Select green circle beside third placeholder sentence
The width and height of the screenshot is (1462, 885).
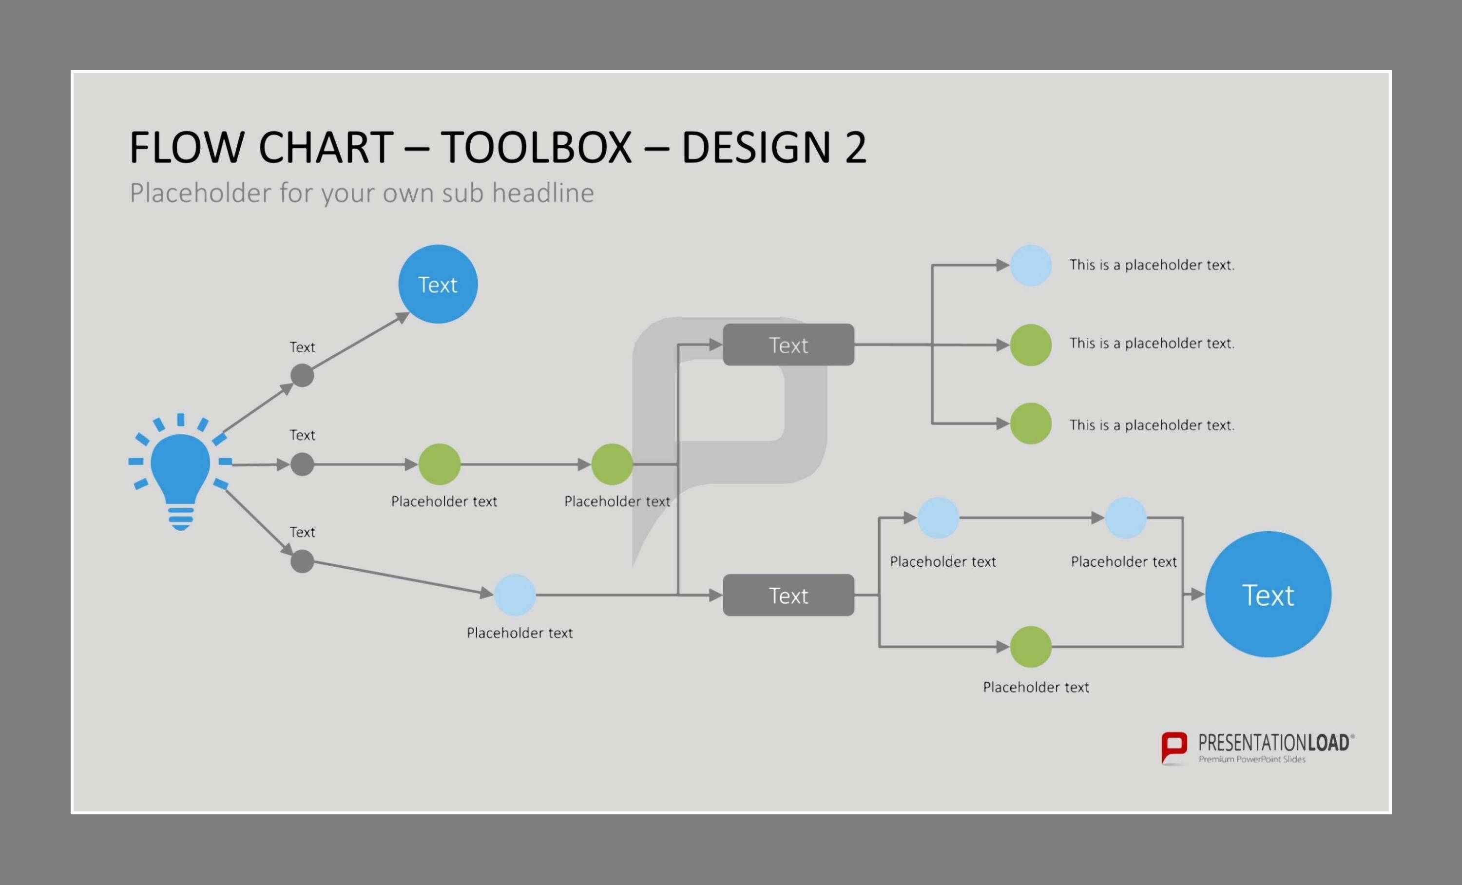click(x=1031, y=423)
